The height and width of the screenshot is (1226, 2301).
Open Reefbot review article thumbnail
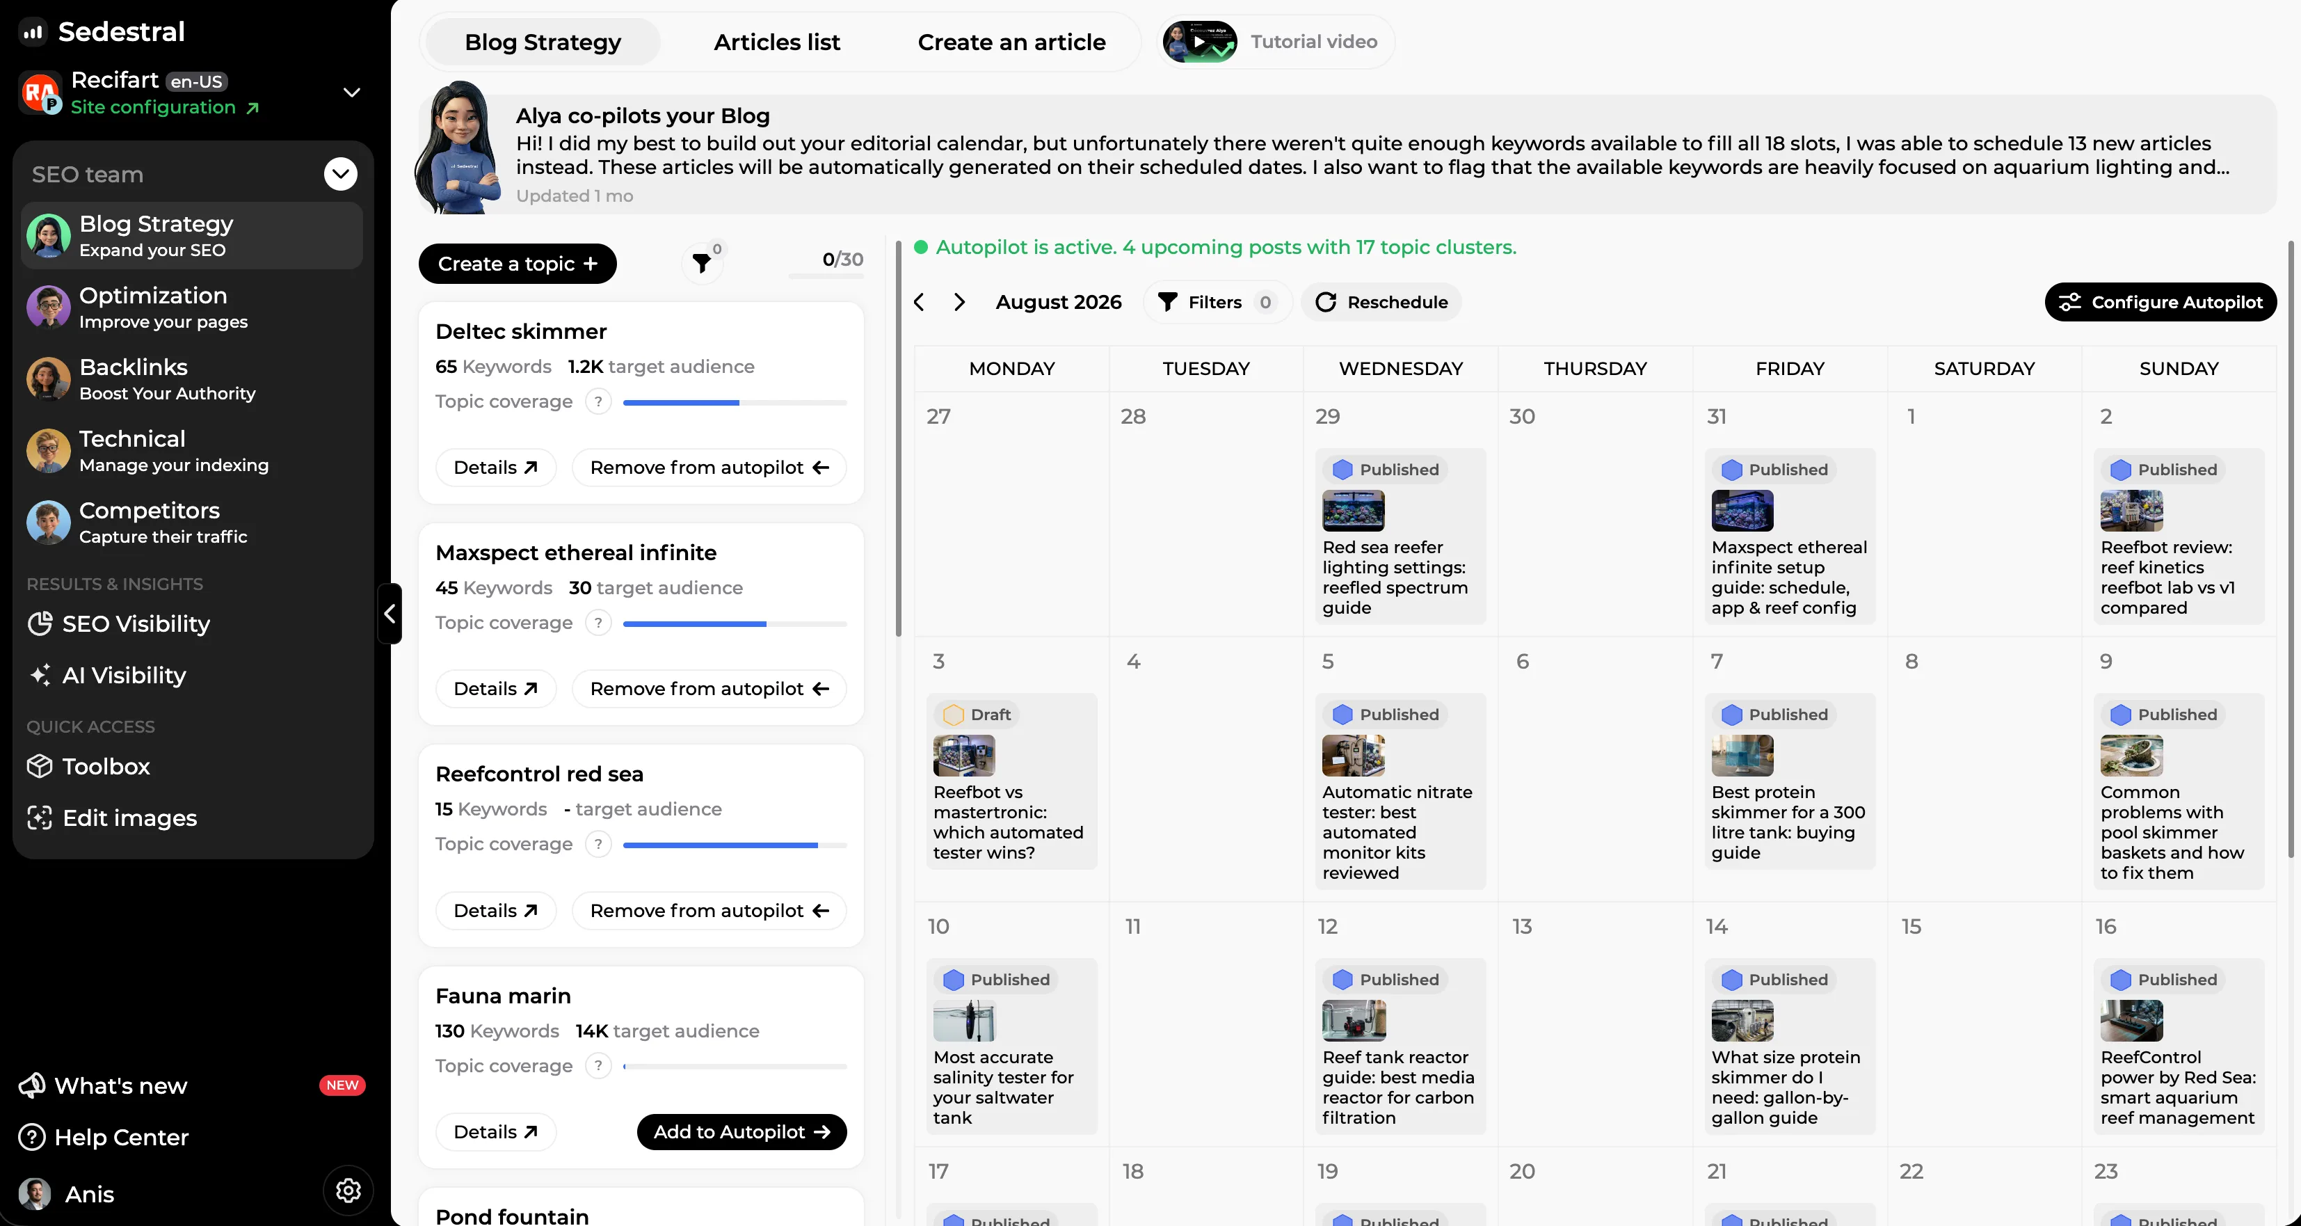pyautogui.click(x=2131, y=511)
